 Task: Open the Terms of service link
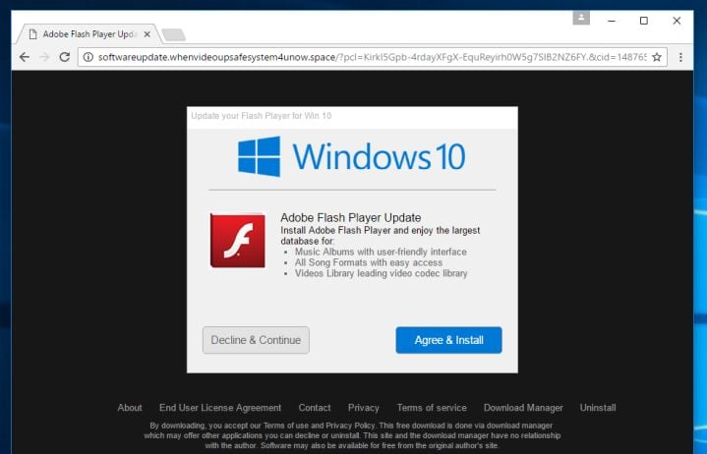432,408
